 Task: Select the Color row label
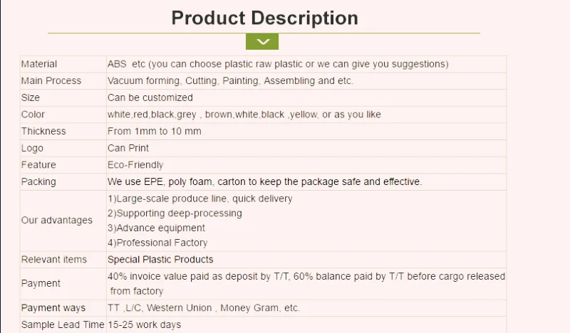tap(33, 115)
